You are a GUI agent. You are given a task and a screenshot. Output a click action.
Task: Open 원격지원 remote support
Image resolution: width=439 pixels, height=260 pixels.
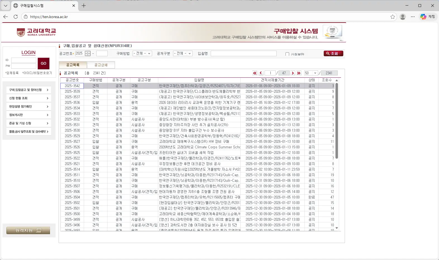[x=28, y=230]
